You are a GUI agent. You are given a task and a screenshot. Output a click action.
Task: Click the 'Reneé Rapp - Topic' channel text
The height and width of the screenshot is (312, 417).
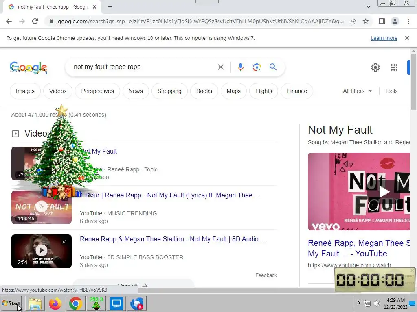tap(132, 169)
